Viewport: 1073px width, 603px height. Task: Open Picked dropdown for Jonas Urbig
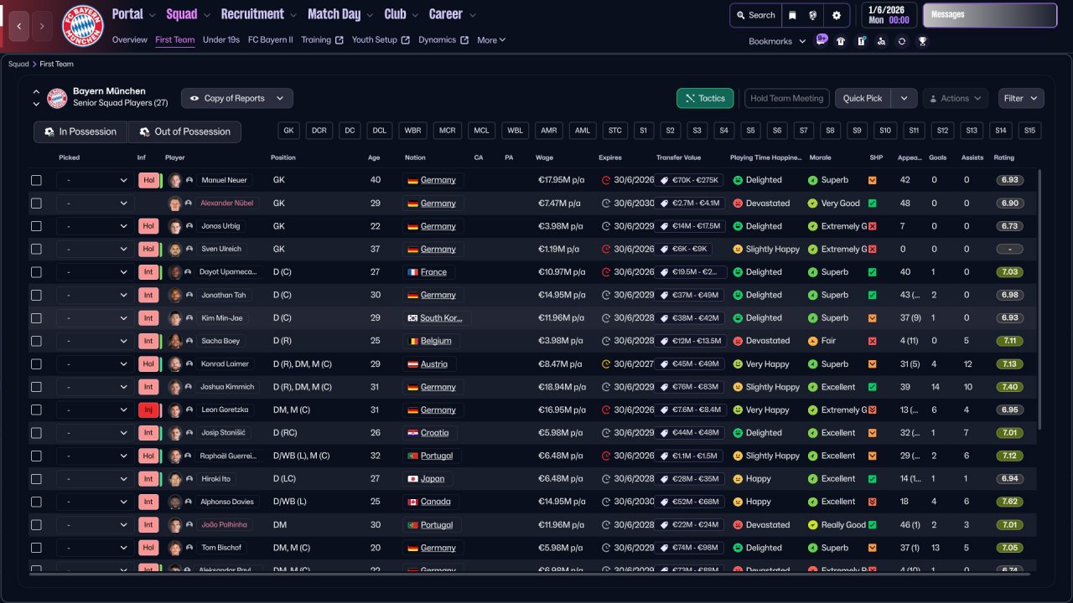(93, 226)
